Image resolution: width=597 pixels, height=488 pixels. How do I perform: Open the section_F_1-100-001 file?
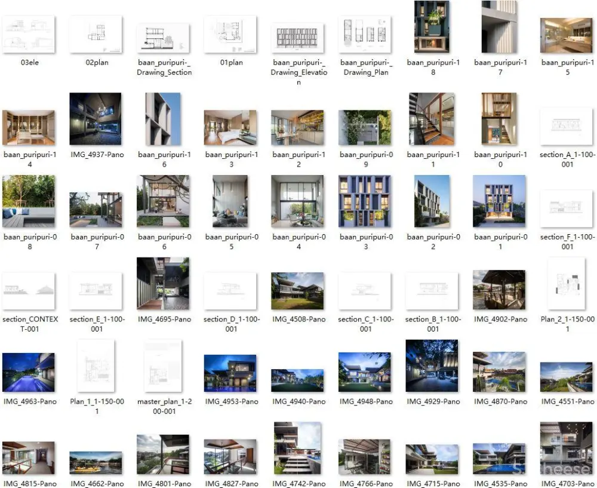point(567,209)
